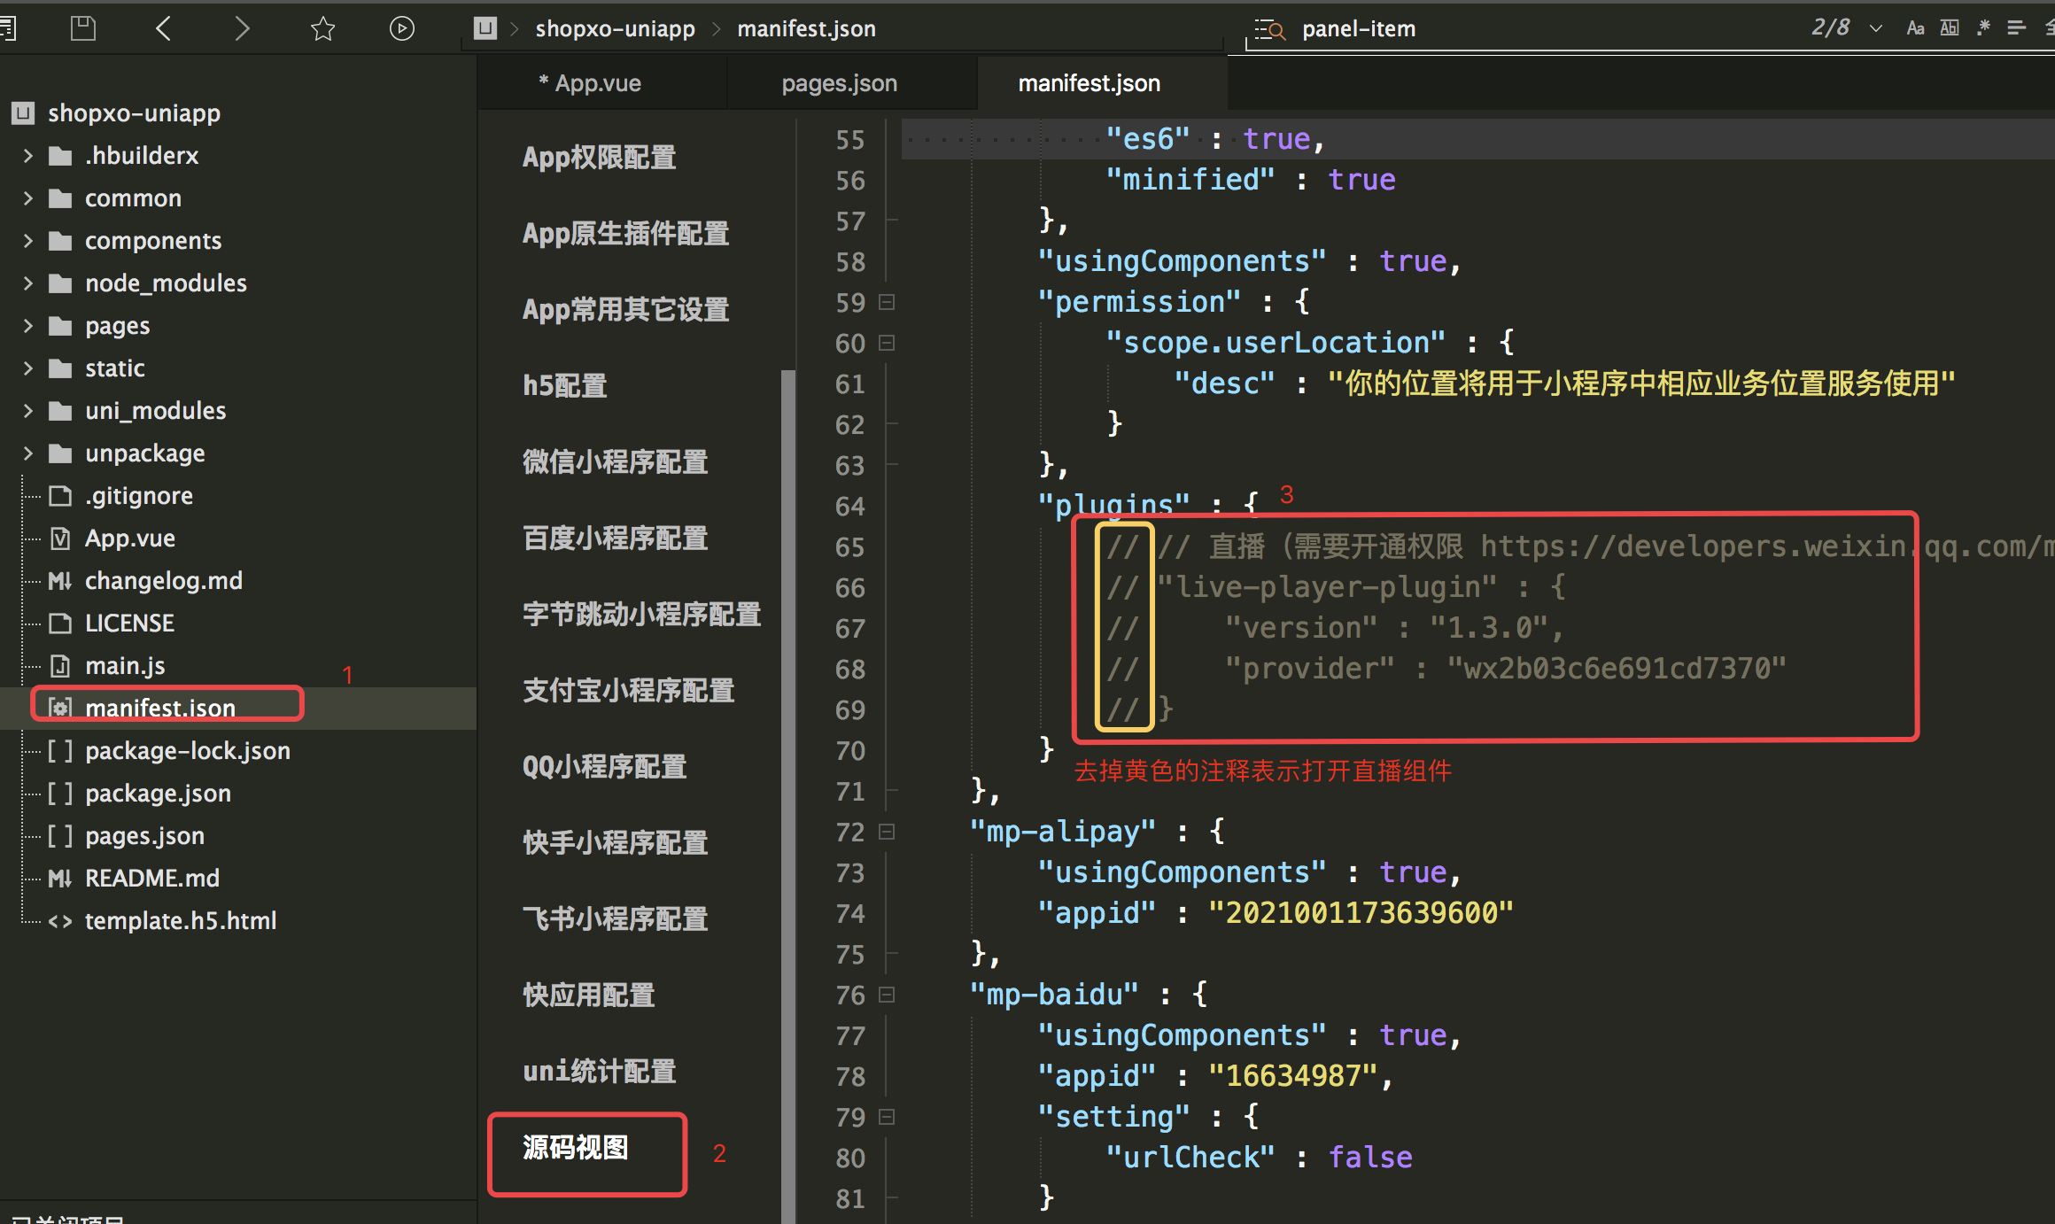This screenshot has width=2055, height=1224.
Task: Collapse code fold at line 59
Action: click(x=887, y=302)
